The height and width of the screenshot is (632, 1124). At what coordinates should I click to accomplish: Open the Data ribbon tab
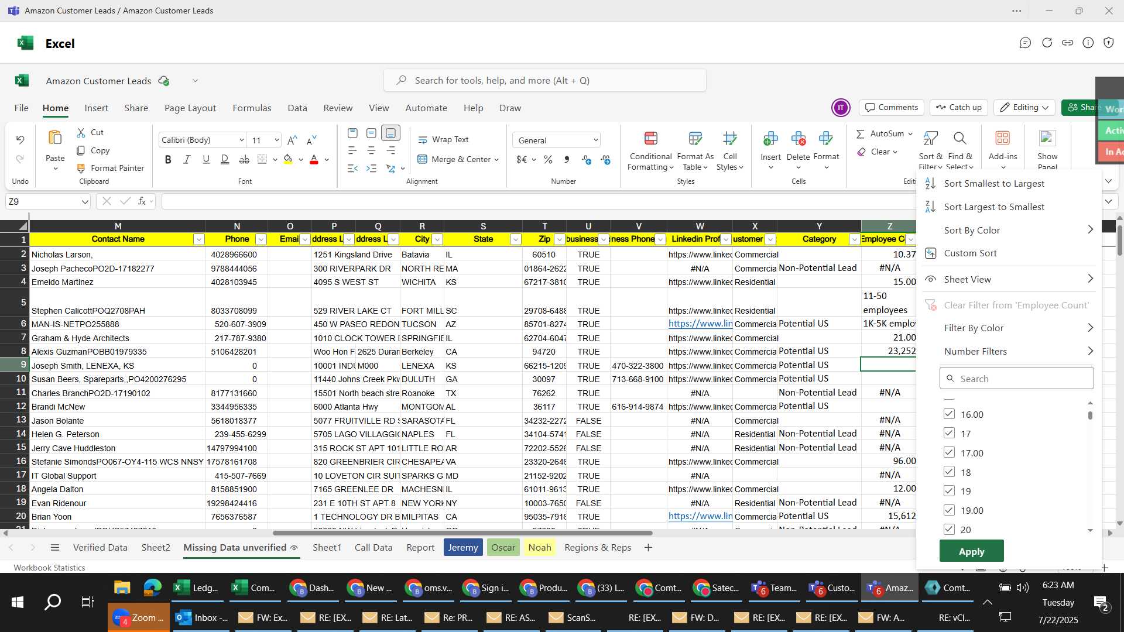[x=297, y=108]
